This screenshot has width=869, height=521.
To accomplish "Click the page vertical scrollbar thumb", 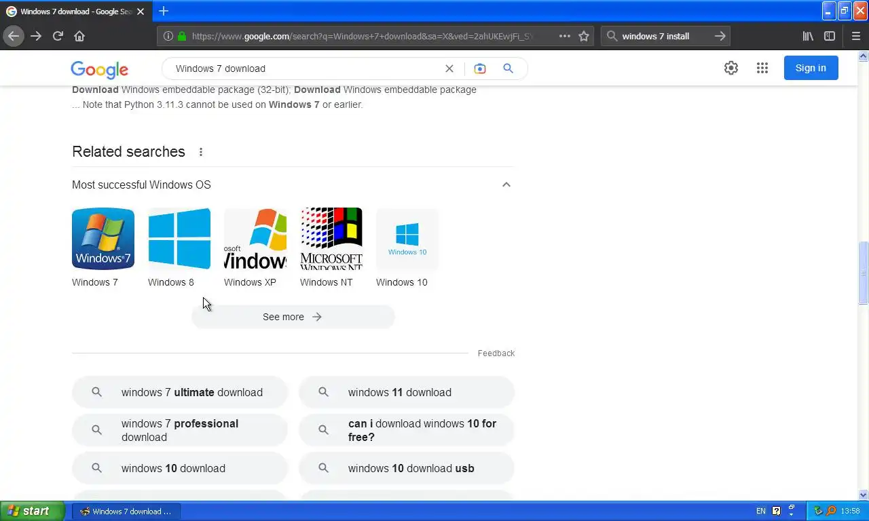I will pos(864,273).
